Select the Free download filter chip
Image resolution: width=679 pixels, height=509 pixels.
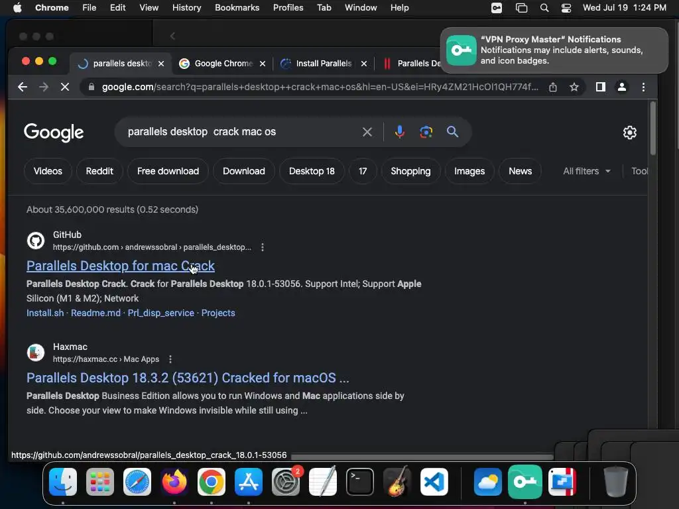point(168,171)
